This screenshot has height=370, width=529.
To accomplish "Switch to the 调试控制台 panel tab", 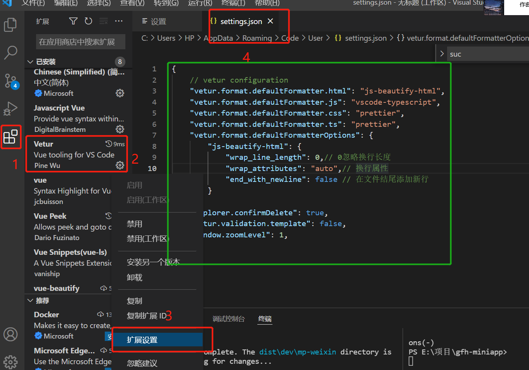I will point(229,319).
